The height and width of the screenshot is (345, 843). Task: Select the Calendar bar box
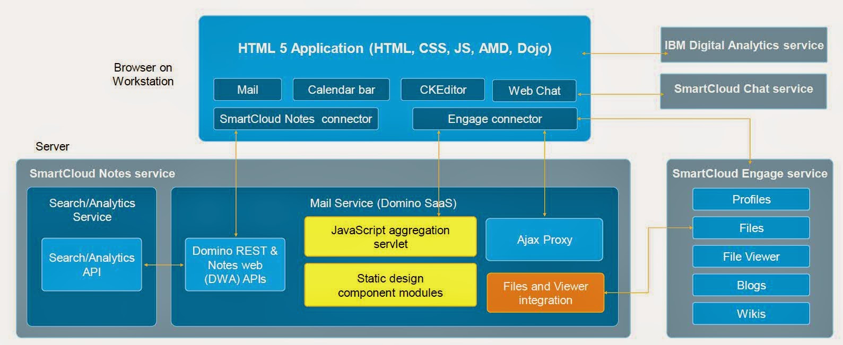tap(341, 90)
